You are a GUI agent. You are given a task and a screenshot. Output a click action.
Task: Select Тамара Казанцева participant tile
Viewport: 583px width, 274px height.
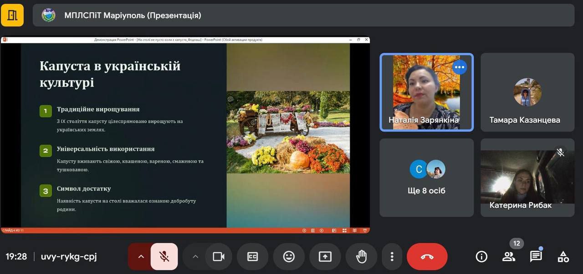pos(527,92)
